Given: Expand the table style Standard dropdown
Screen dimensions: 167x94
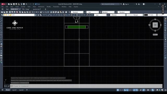Looking at the screenshot, I should click(114, 12).
